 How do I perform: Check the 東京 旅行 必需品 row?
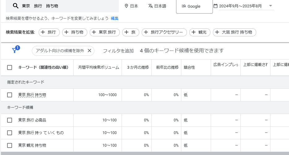click(10, 120)
